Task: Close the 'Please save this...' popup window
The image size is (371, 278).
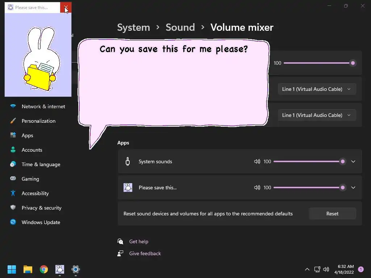Action: coord(66,7)
